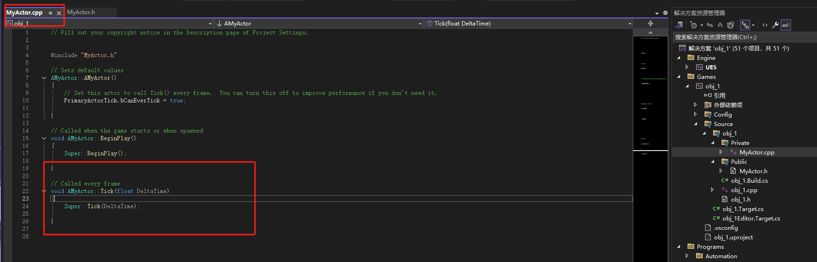Click the Programs folder icon
The height and width of the screenshot is (262, 817).
point(691,246)
